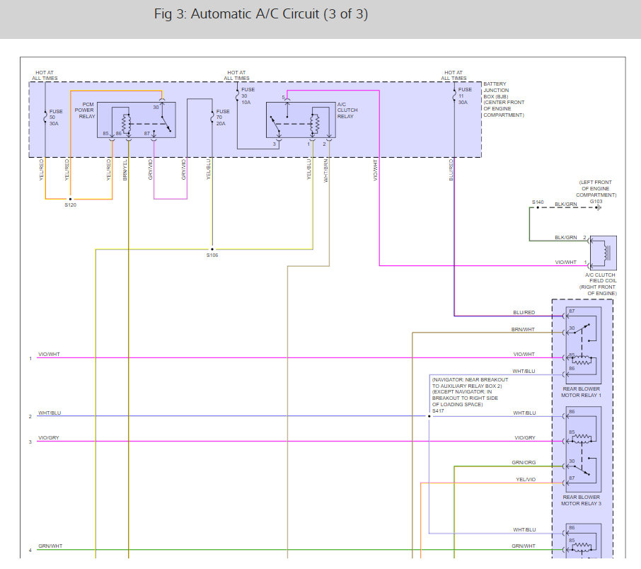Click the S417 splice point
641x569 pixels.
[429, 416]
